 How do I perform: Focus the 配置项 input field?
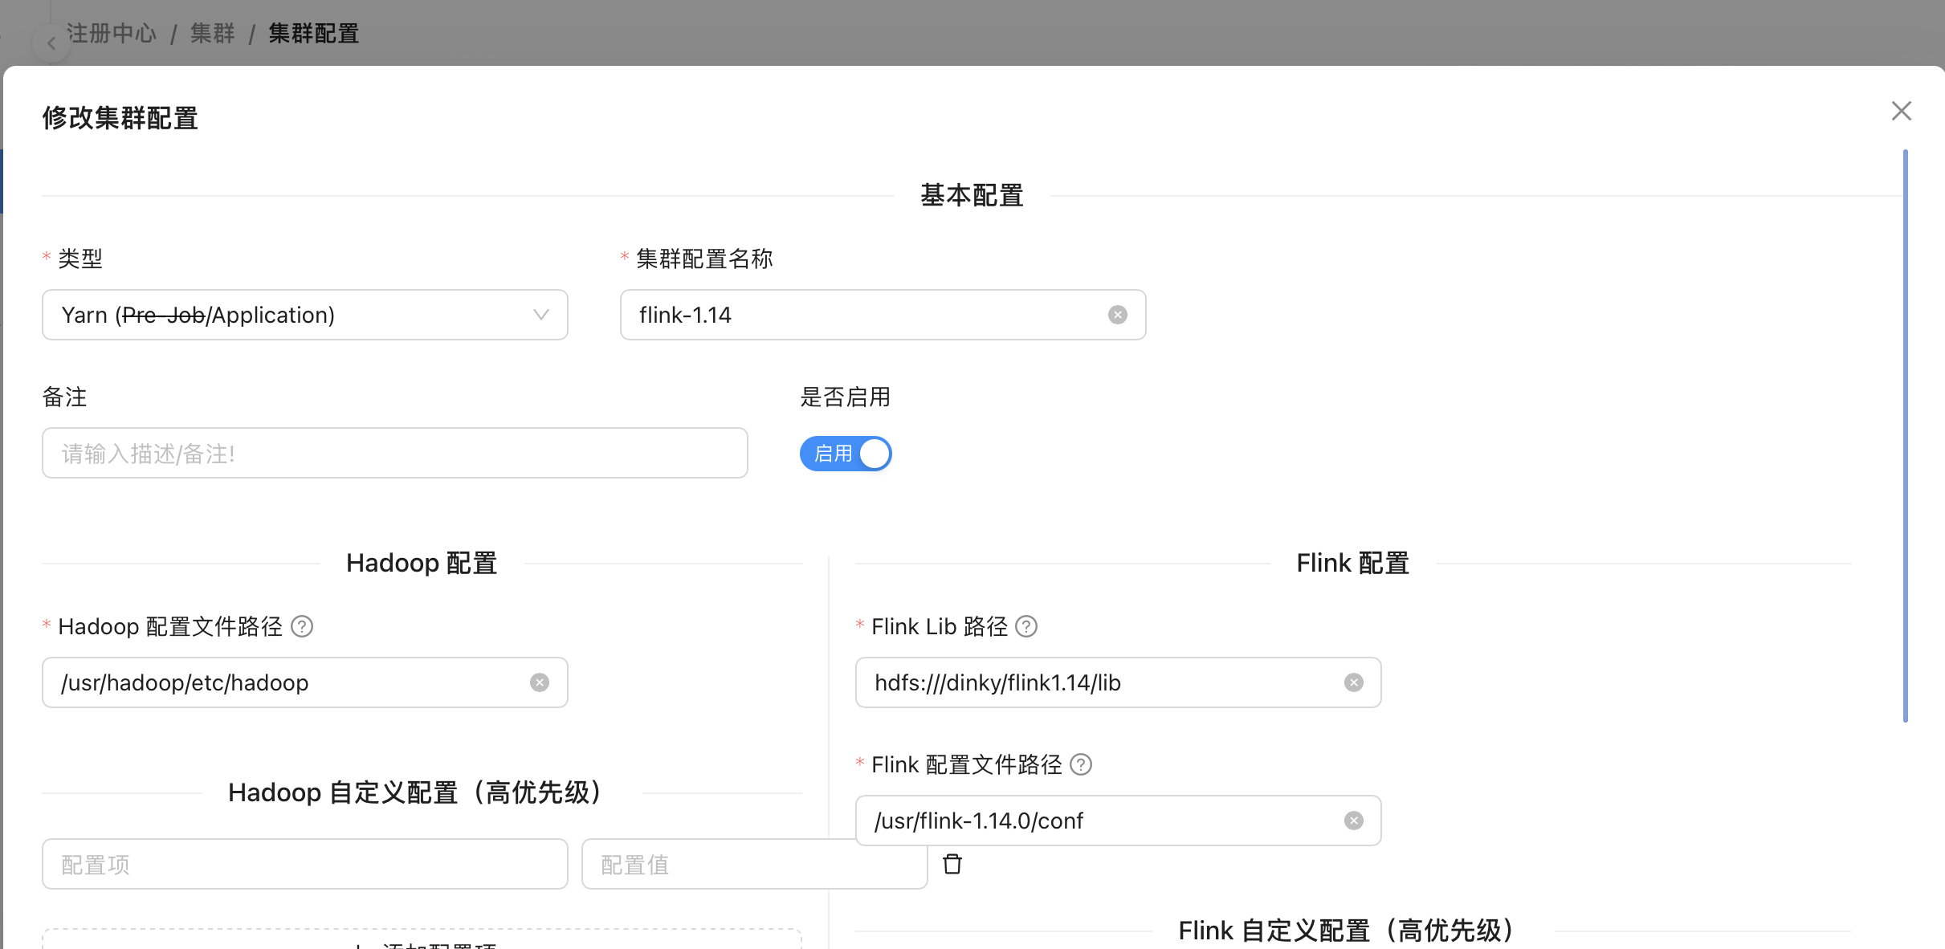pos(305,864)
